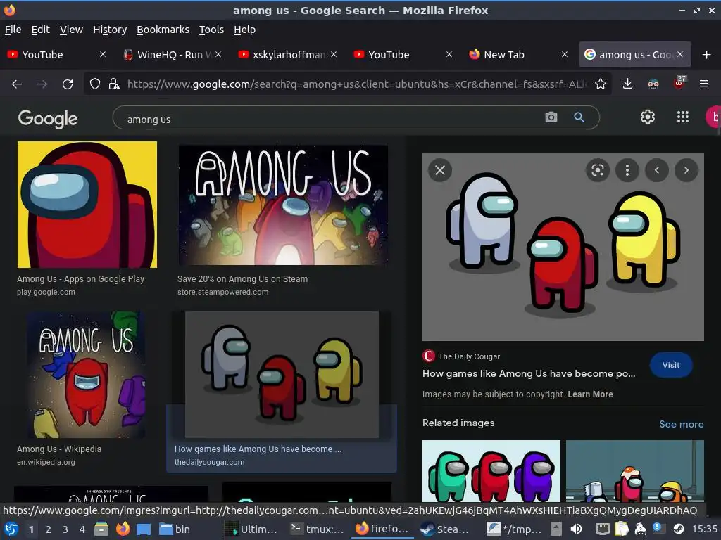Open the Wikipedia Among Us thumbnail
Screen dimensions: 721x540
click(86, 375)
